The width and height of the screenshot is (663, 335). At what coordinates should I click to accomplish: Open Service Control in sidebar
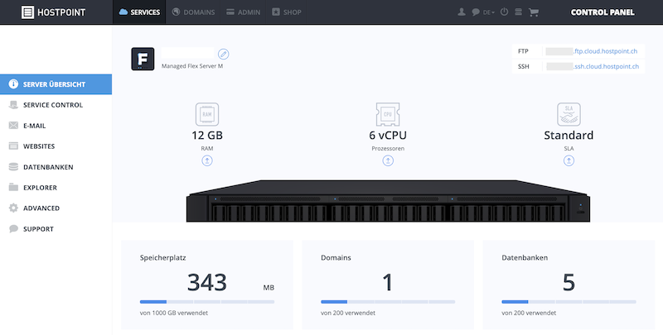[56, 104]
